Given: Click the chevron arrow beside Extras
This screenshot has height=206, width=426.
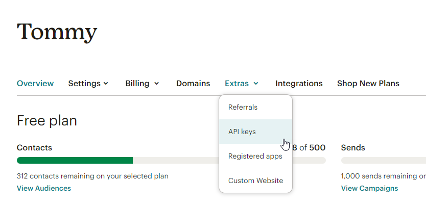Looking at the screenshot, I should click(x=256, y=84).
